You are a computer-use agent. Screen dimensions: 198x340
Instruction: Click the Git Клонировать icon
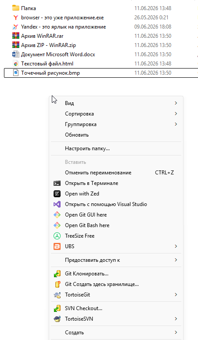(x=57, y=274)
